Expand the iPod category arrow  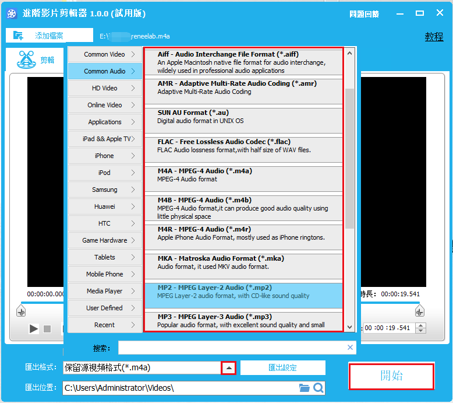[133, 173]
